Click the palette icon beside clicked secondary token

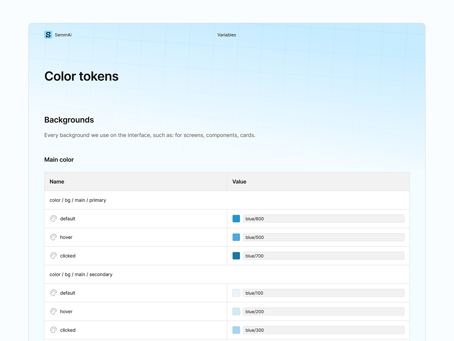53,330
